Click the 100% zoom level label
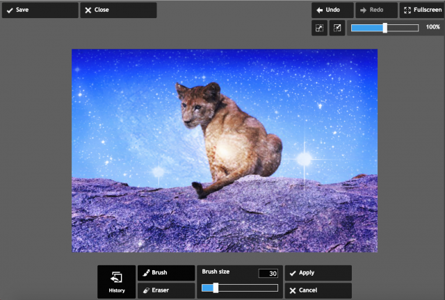The image size is (445, 300). click(x=432, y=27)
